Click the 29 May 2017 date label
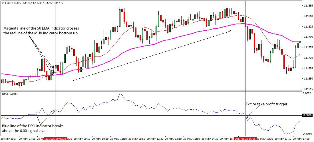The image size is (314, 142). (8, 139)
